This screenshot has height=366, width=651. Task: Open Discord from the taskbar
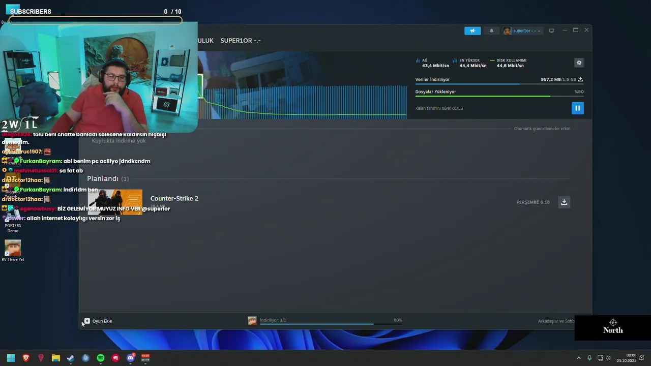tap(131, 358)
